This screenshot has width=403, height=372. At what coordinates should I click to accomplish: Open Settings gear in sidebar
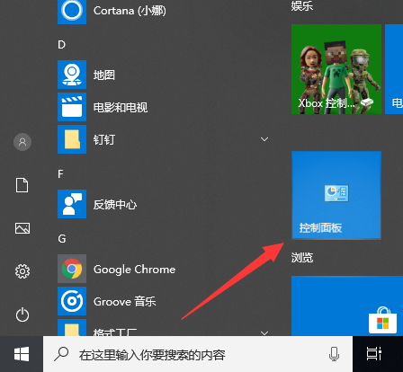click(22, 271)
